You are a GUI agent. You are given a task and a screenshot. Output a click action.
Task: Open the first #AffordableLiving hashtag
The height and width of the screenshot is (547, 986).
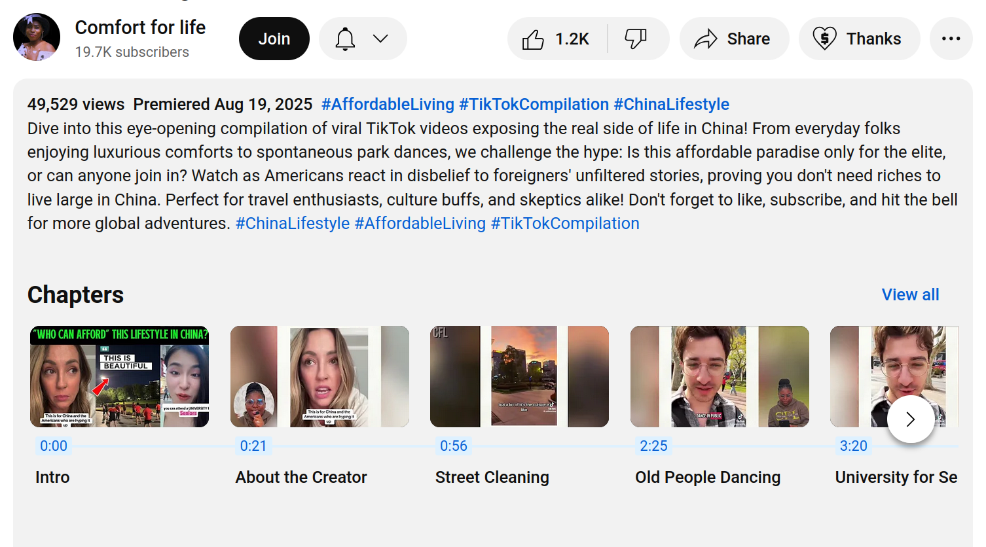[x=388, y=104]
